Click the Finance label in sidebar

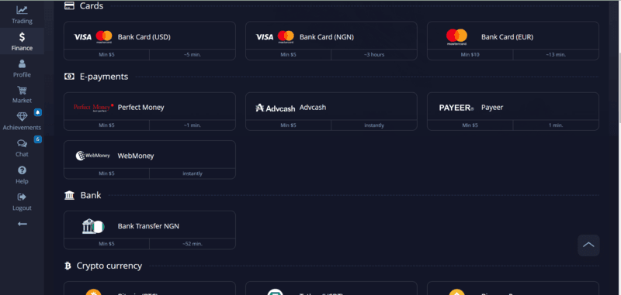[x=22, y=48]
